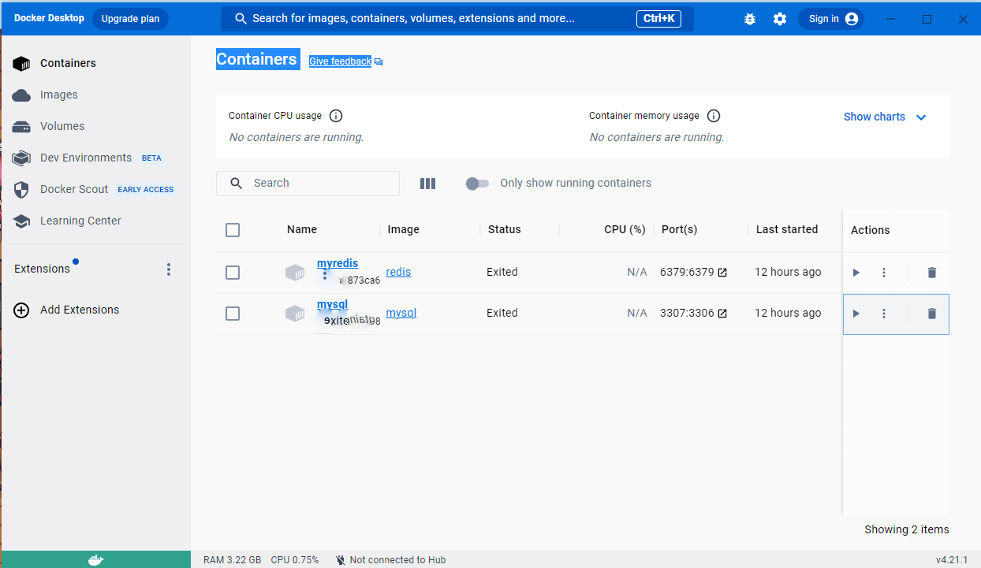Click the containers Search field
This screenshot has height=568, width=981.
click(x=308, y=184)
